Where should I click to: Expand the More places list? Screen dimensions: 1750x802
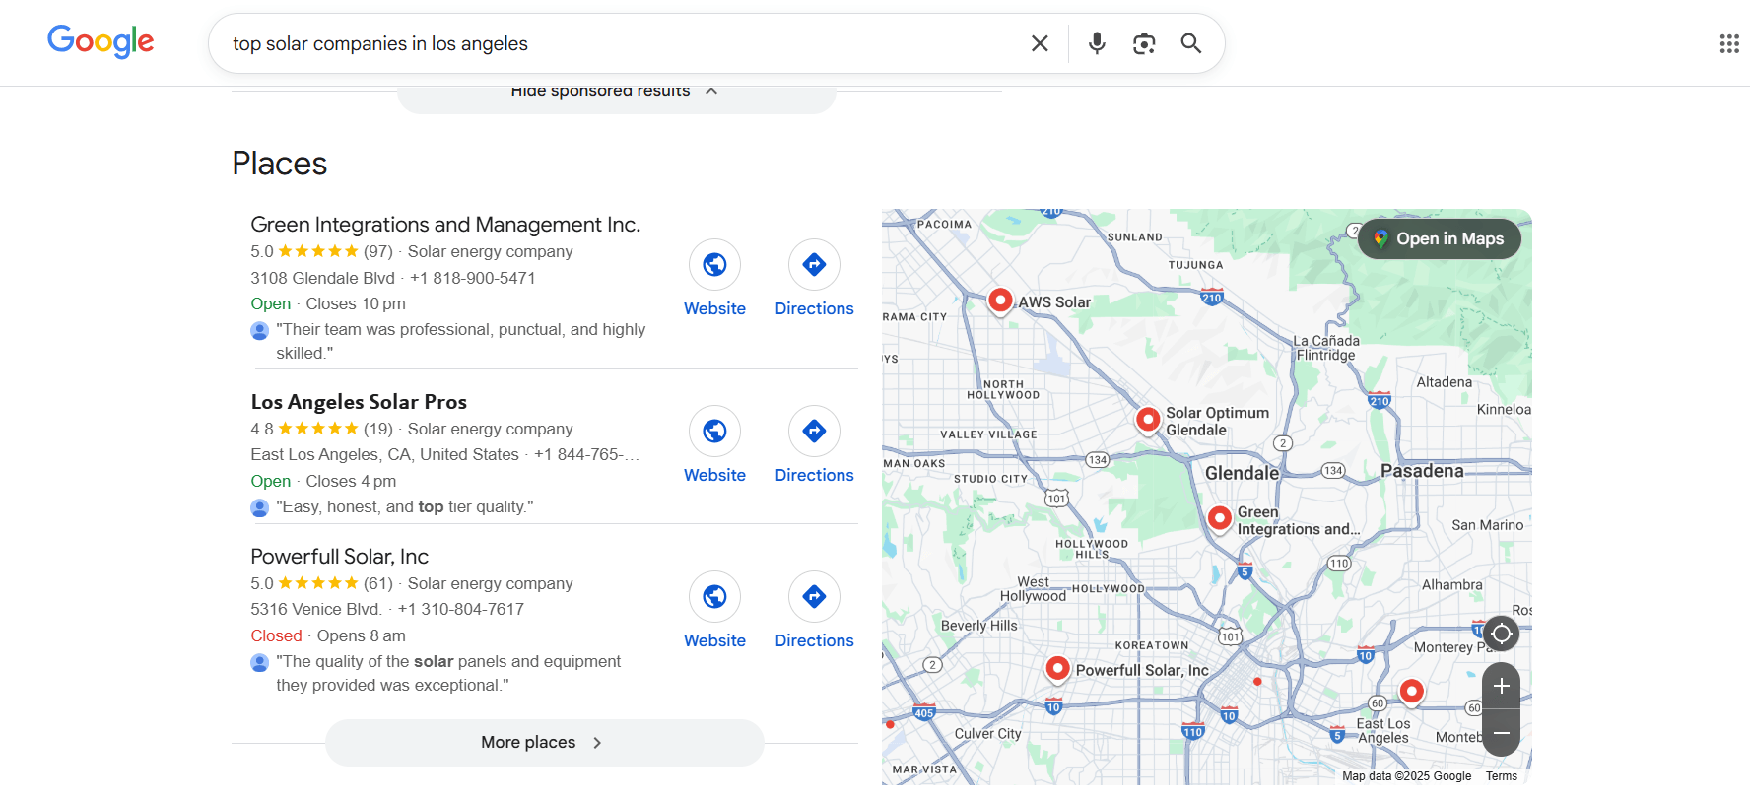point(544,742)
